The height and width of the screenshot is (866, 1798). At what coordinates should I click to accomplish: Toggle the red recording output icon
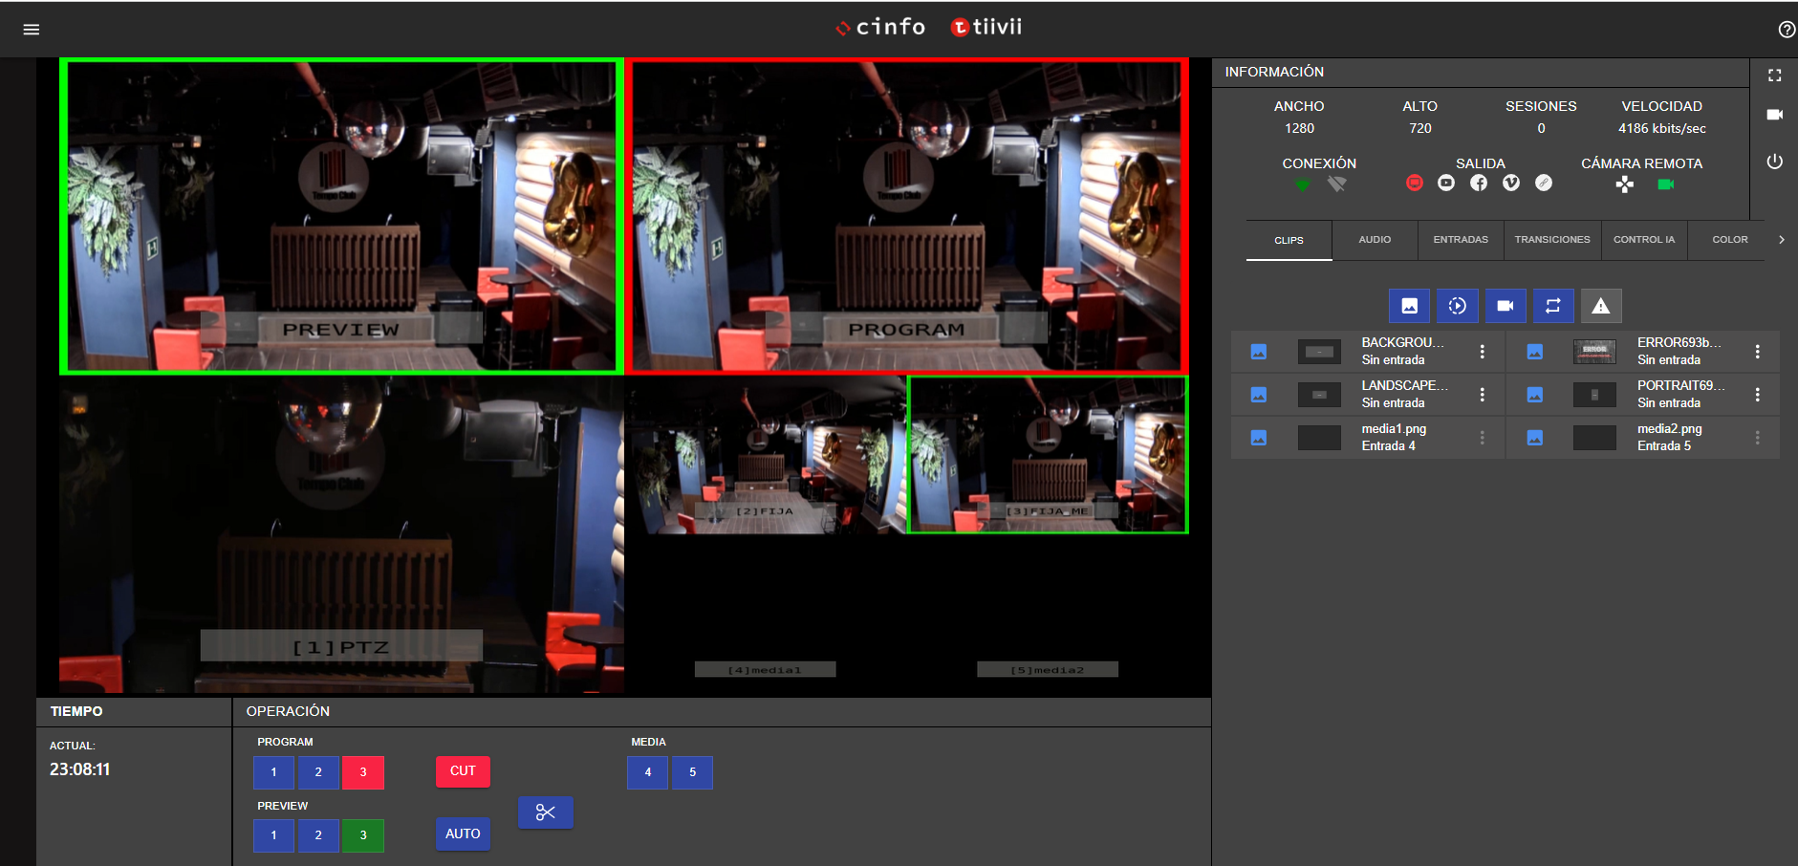point(1415,183)
